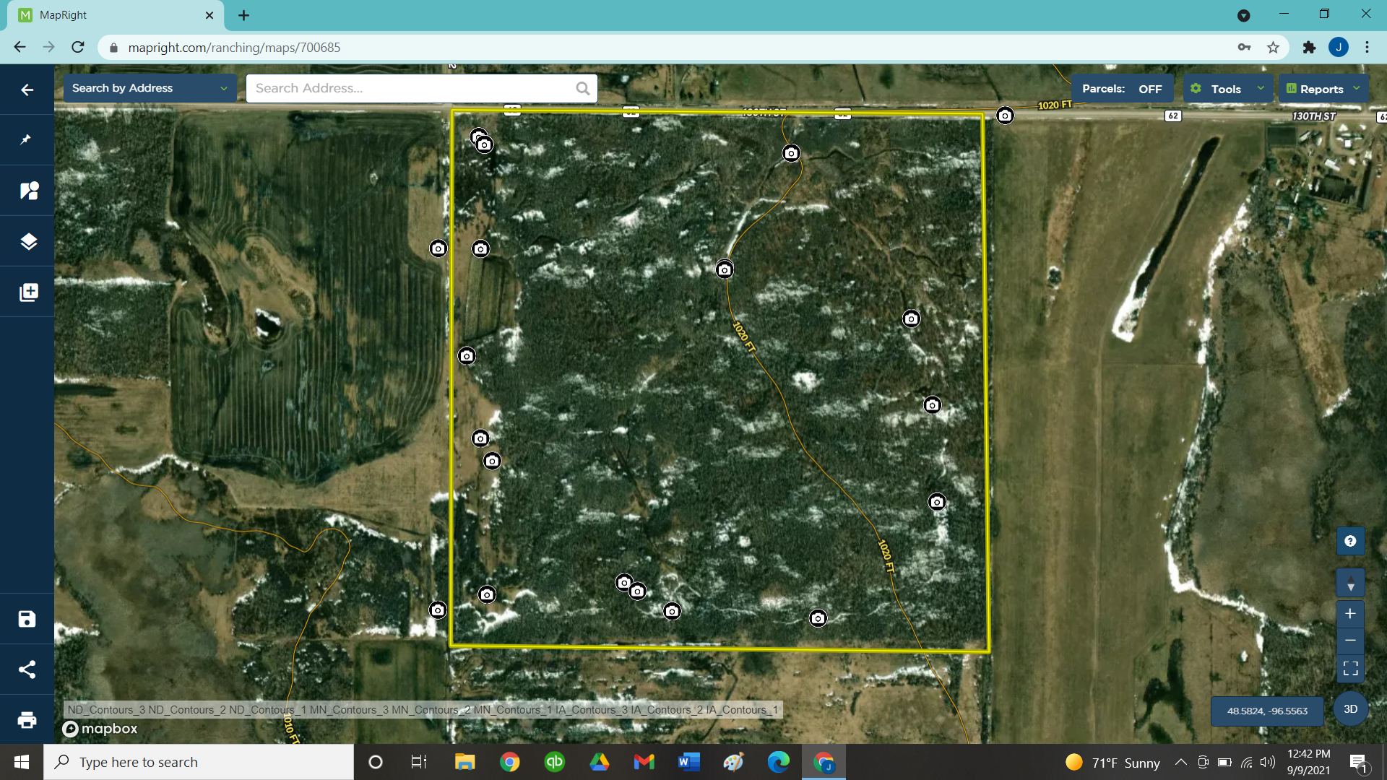The width and height of the screenshot is (1387, 780).
Task: Zoom out with minus button
Action: tap(1350, 641)
